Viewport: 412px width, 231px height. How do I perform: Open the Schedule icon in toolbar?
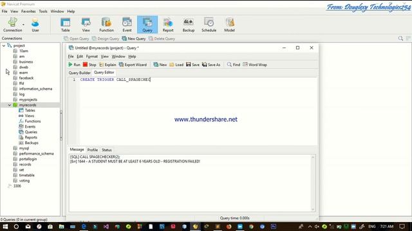point(209,24)
